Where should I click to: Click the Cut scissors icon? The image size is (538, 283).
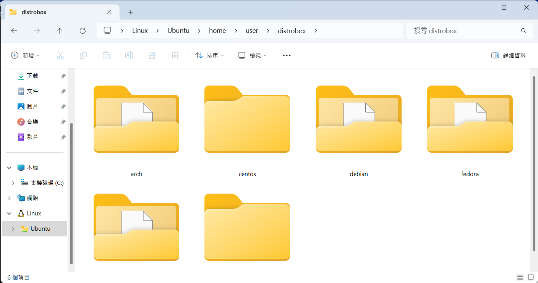coord(60,55)
